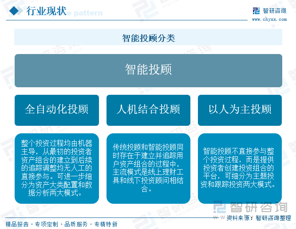
Task: Click description starting 传统投顾和智能投顾同时存在
Action: (x=148, y=168)
